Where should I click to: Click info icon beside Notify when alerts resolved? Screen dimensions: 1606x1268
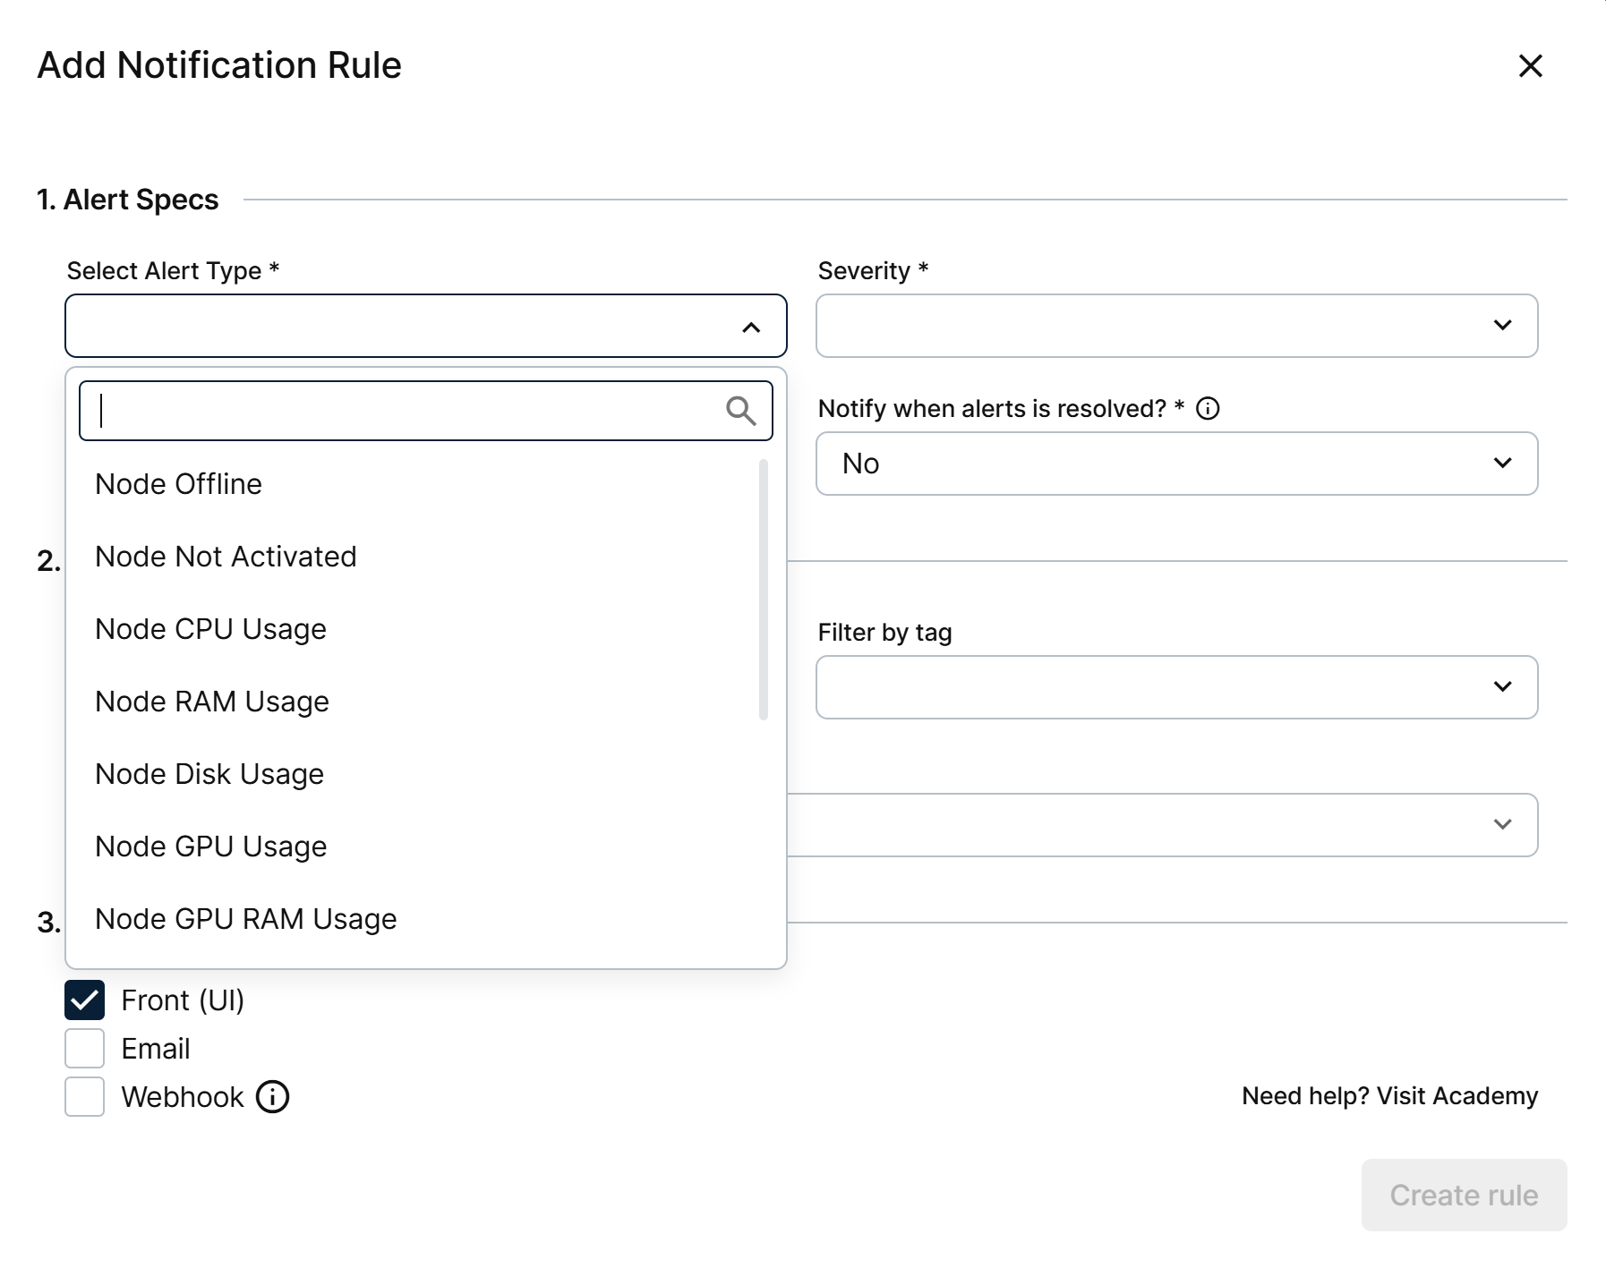[x=1208, y=409]
